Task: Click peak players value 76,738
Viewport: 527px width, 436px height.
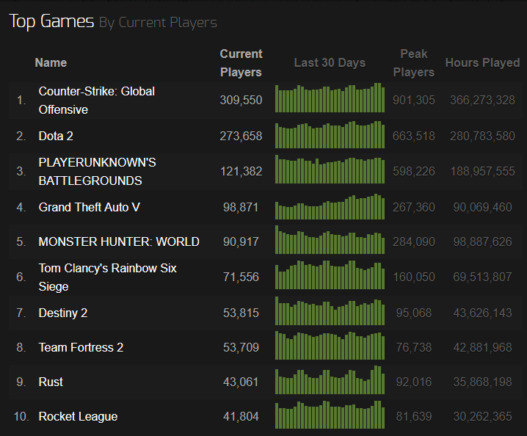Action: (x=414, y=347)
